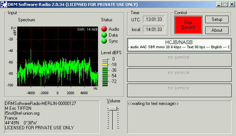Screen dimensions: 236x136
Task: Close the DRM Software Radio window
Action: (x=232, y=4)
